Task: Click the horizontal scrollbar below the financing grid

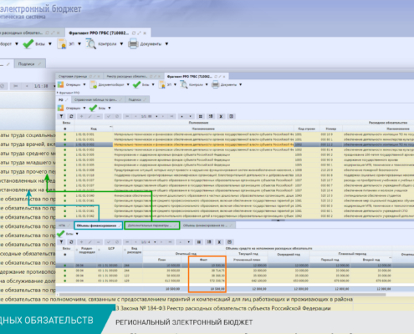Action: (223, 294)
